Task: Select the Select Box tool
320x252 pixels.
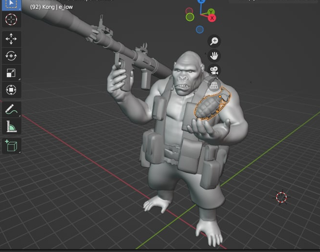Action: [12, 4]
